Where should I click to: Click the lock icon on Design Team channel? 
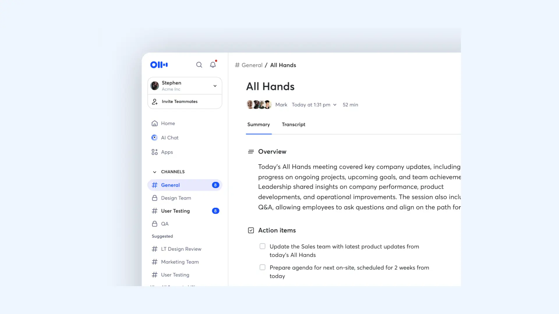[x=155, y=198]
